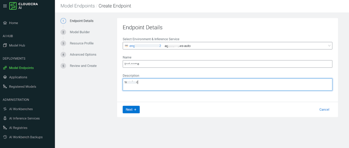The width and height of the screenshot is (349, 148).
Task: Go to step 2 Model Builder
Action: (80, 32)
